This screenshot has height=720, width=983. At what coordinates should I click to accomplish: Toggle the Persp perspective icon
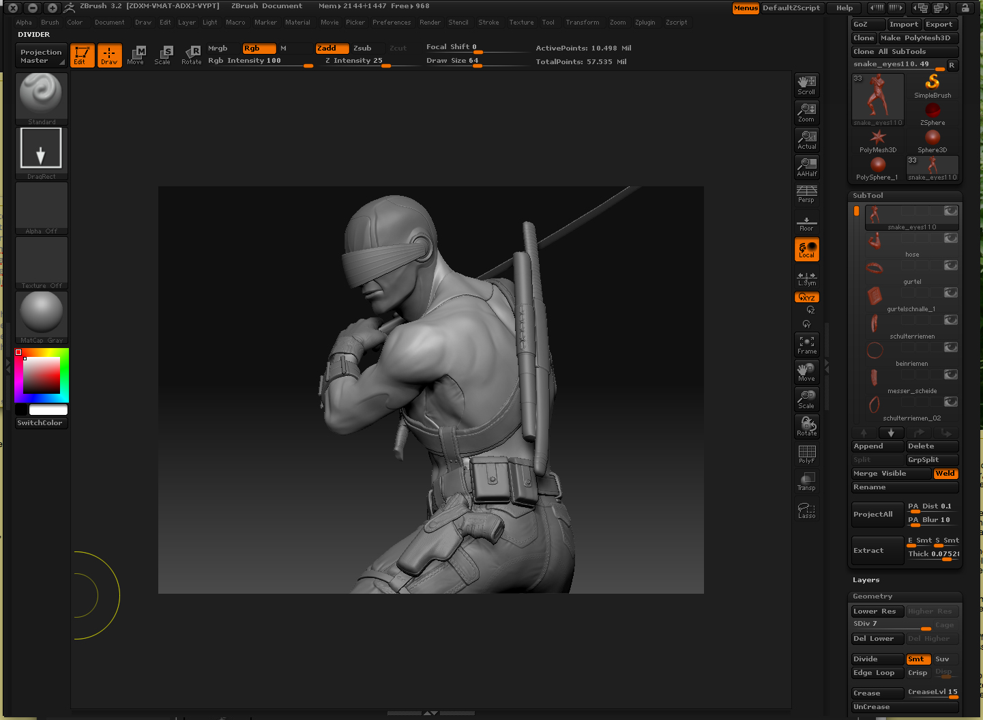(806, 194)
